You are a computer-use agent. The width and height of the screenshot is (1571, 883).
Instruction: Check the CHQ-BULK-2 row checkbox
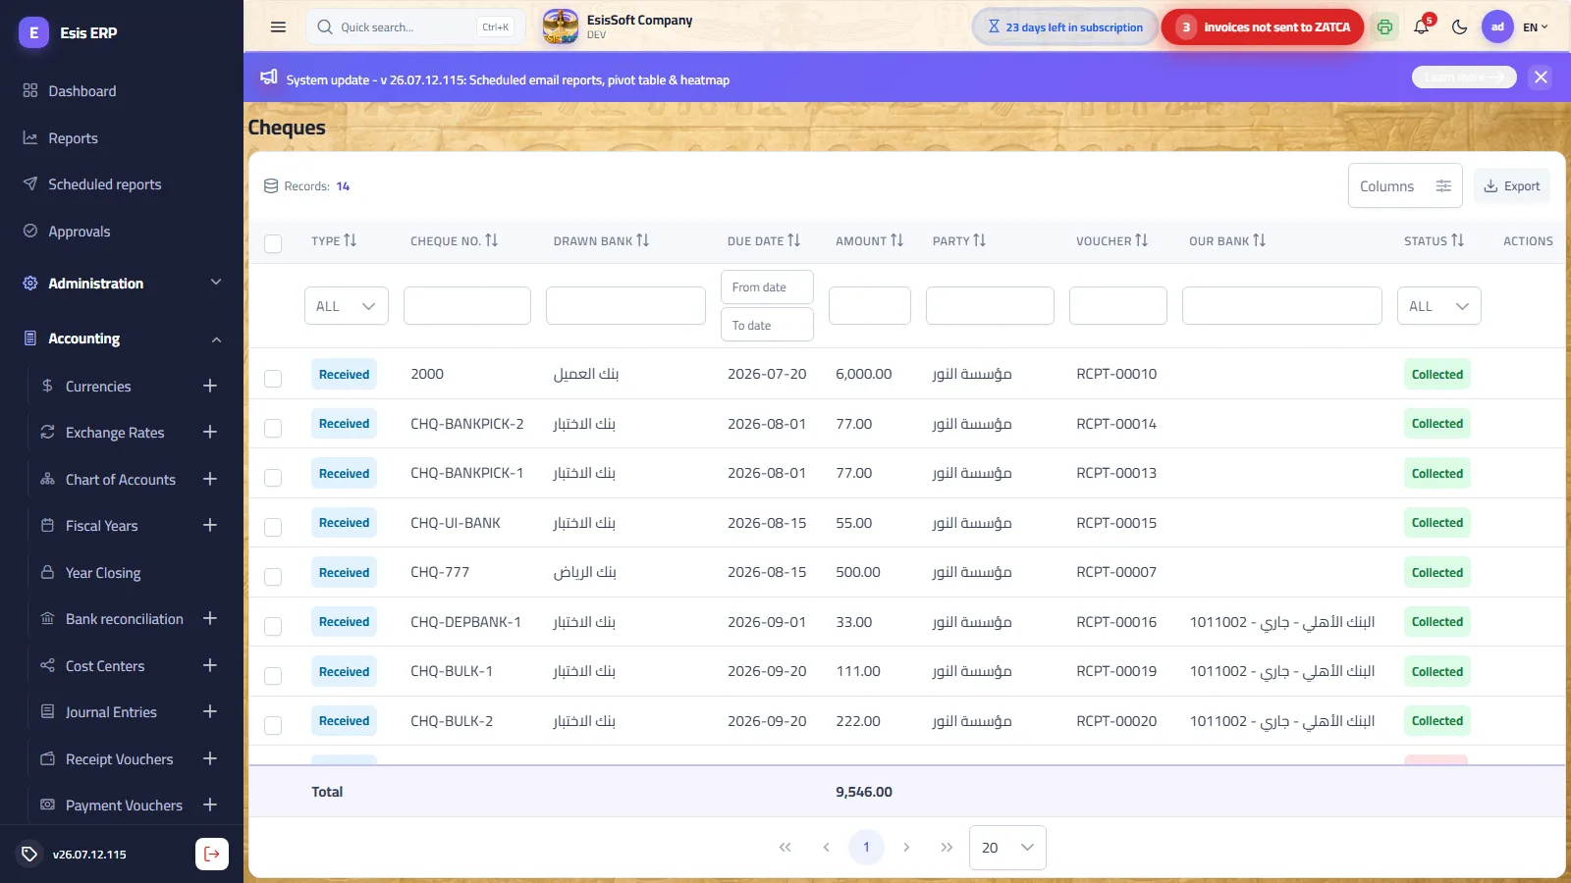click(273, 725)
